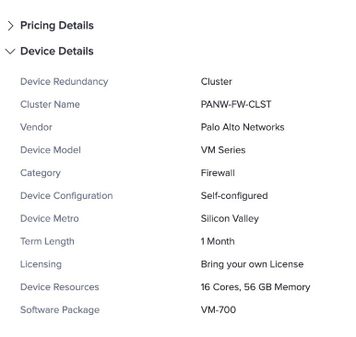Image resolution: width=356 pixels, height=337 pixels.
Task: Click the Palo Alto Networks vendor value
Action: point(243,127)
